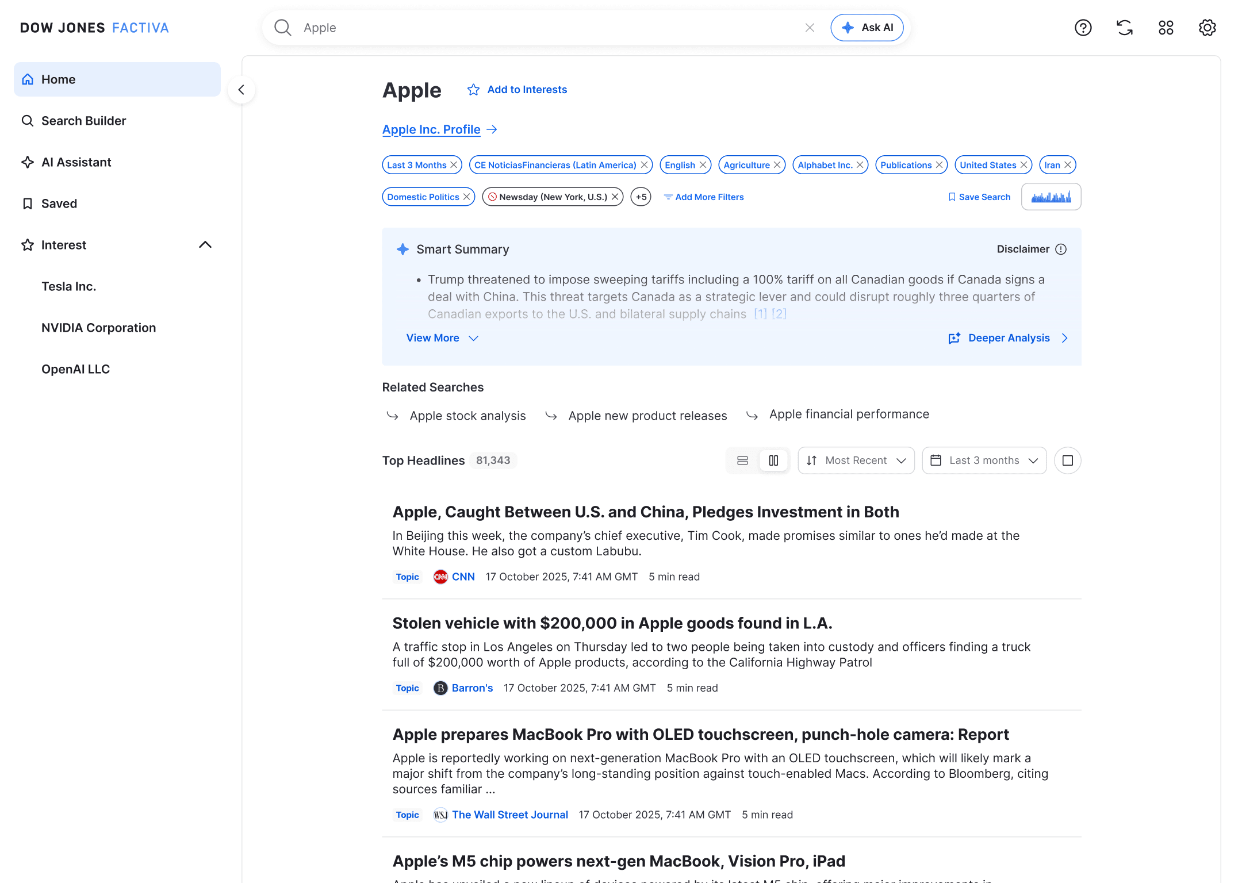Screen dimensions: 1242x883
Task: Open citation [1] in Smart Summary
Action: tap(760, 314)
